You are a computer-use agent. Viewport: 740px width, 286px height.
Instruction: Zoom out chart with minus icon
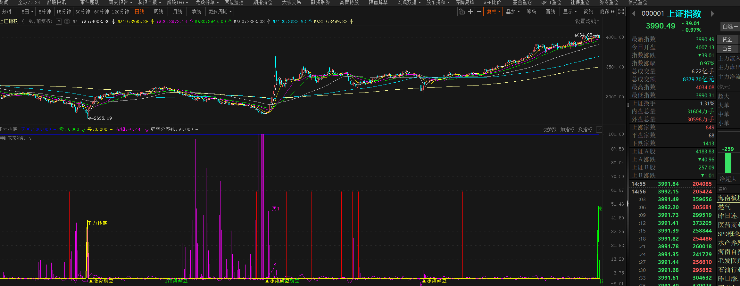point(479,12)
